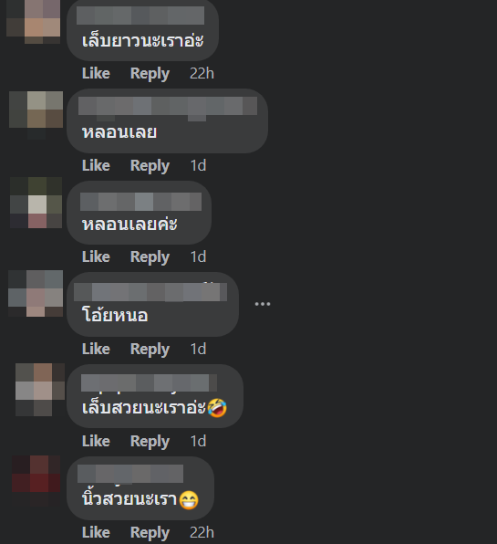The width and height of the screenshot is (497, 544).
Task: Reply to the comment เล็บสวยนะเราอ่ะ
Action: [150, 442]
